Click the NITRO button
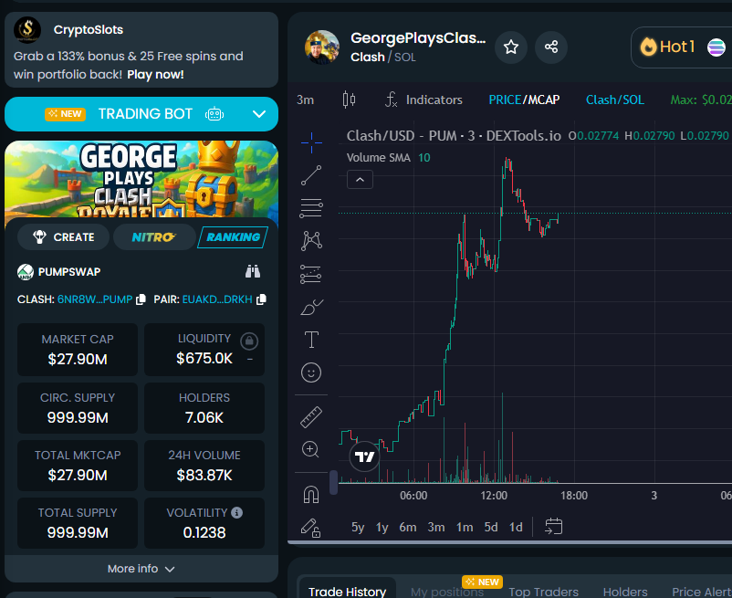This screenshot has width=732, height=598. [x=154, y=237]
